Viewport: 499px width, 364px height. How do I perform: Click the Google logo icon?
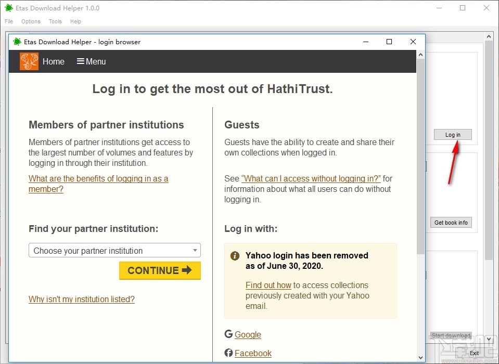pyautogui.click(x=228, y=334)
